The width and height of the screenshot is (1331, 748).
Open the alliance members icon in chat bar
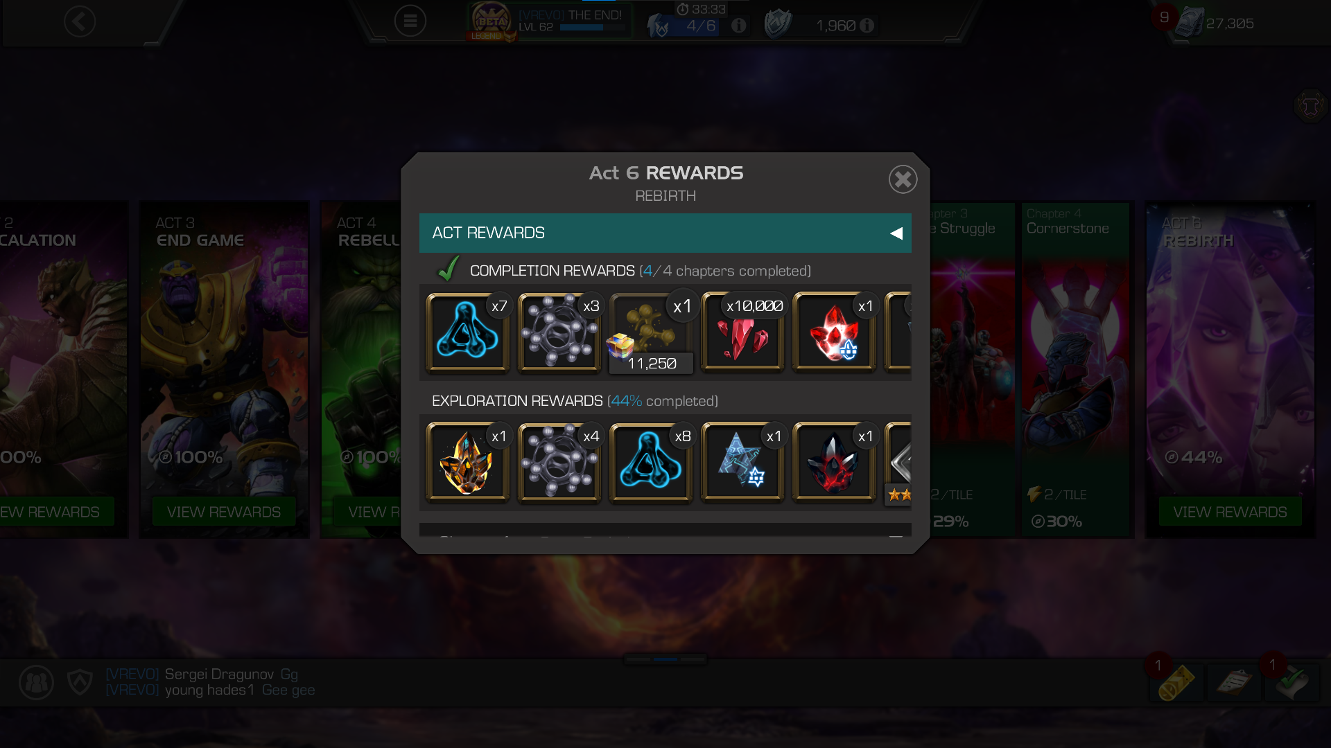pyautogui.click(x=36, y=682)
